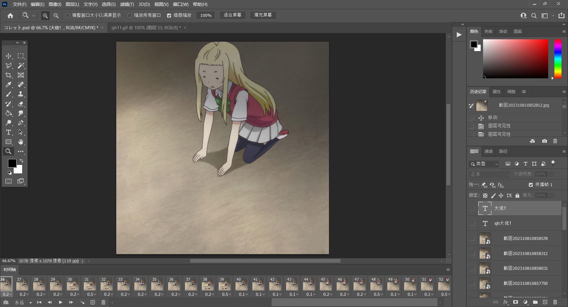Switch to the 通道 tab
This screenshot has height=307, width=568.
click(x=488, y=151)
